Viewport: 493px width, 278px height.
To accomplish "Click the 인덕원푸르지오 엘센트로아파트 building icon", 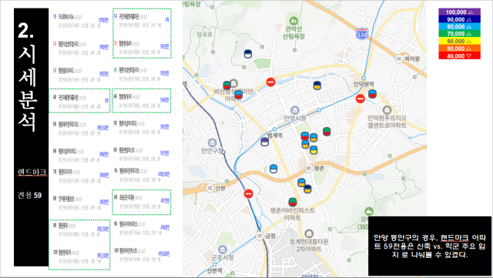I will coord(387,110).
